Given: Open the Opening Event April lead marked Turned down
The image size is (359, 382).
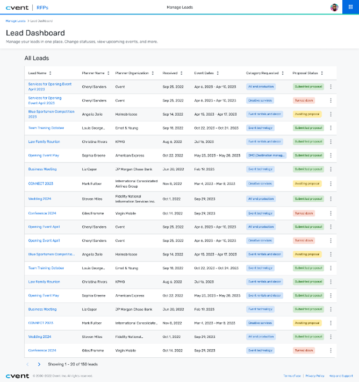Looking at the screenshot, I should tap(44, 240).
